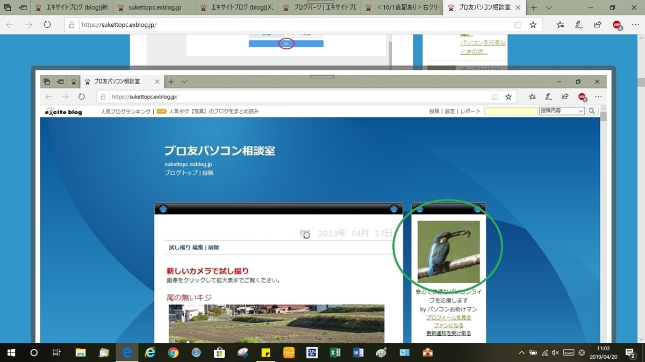Click the embedded screenshot's refresh icon
Screen dimensions: 645x362
coord(82,97)
